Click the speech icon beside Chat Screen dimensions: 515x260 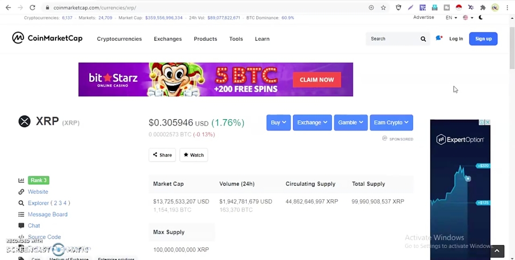(21, 226)
